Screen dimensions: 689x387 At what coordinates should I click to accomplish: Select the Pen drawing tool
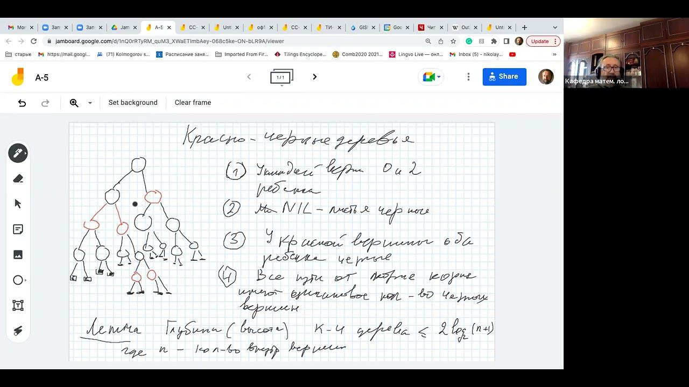(x=18, y=153)
